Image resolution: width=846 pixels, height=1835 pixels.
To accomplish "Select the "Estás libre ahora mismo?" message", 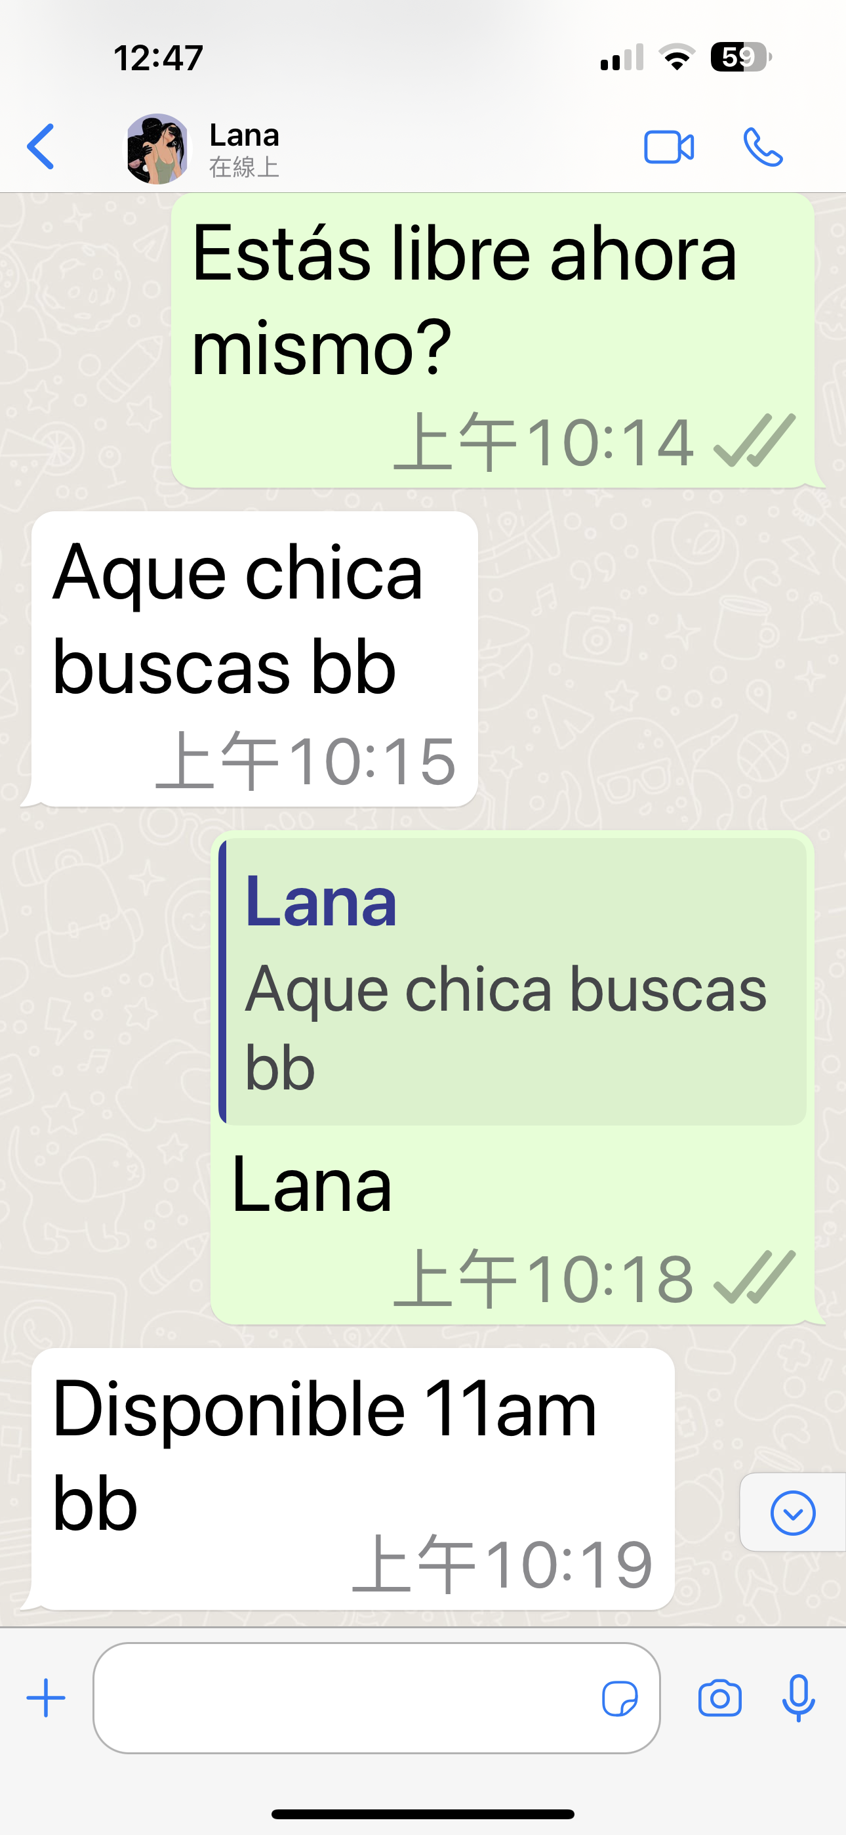I will (x=493, y=341).
